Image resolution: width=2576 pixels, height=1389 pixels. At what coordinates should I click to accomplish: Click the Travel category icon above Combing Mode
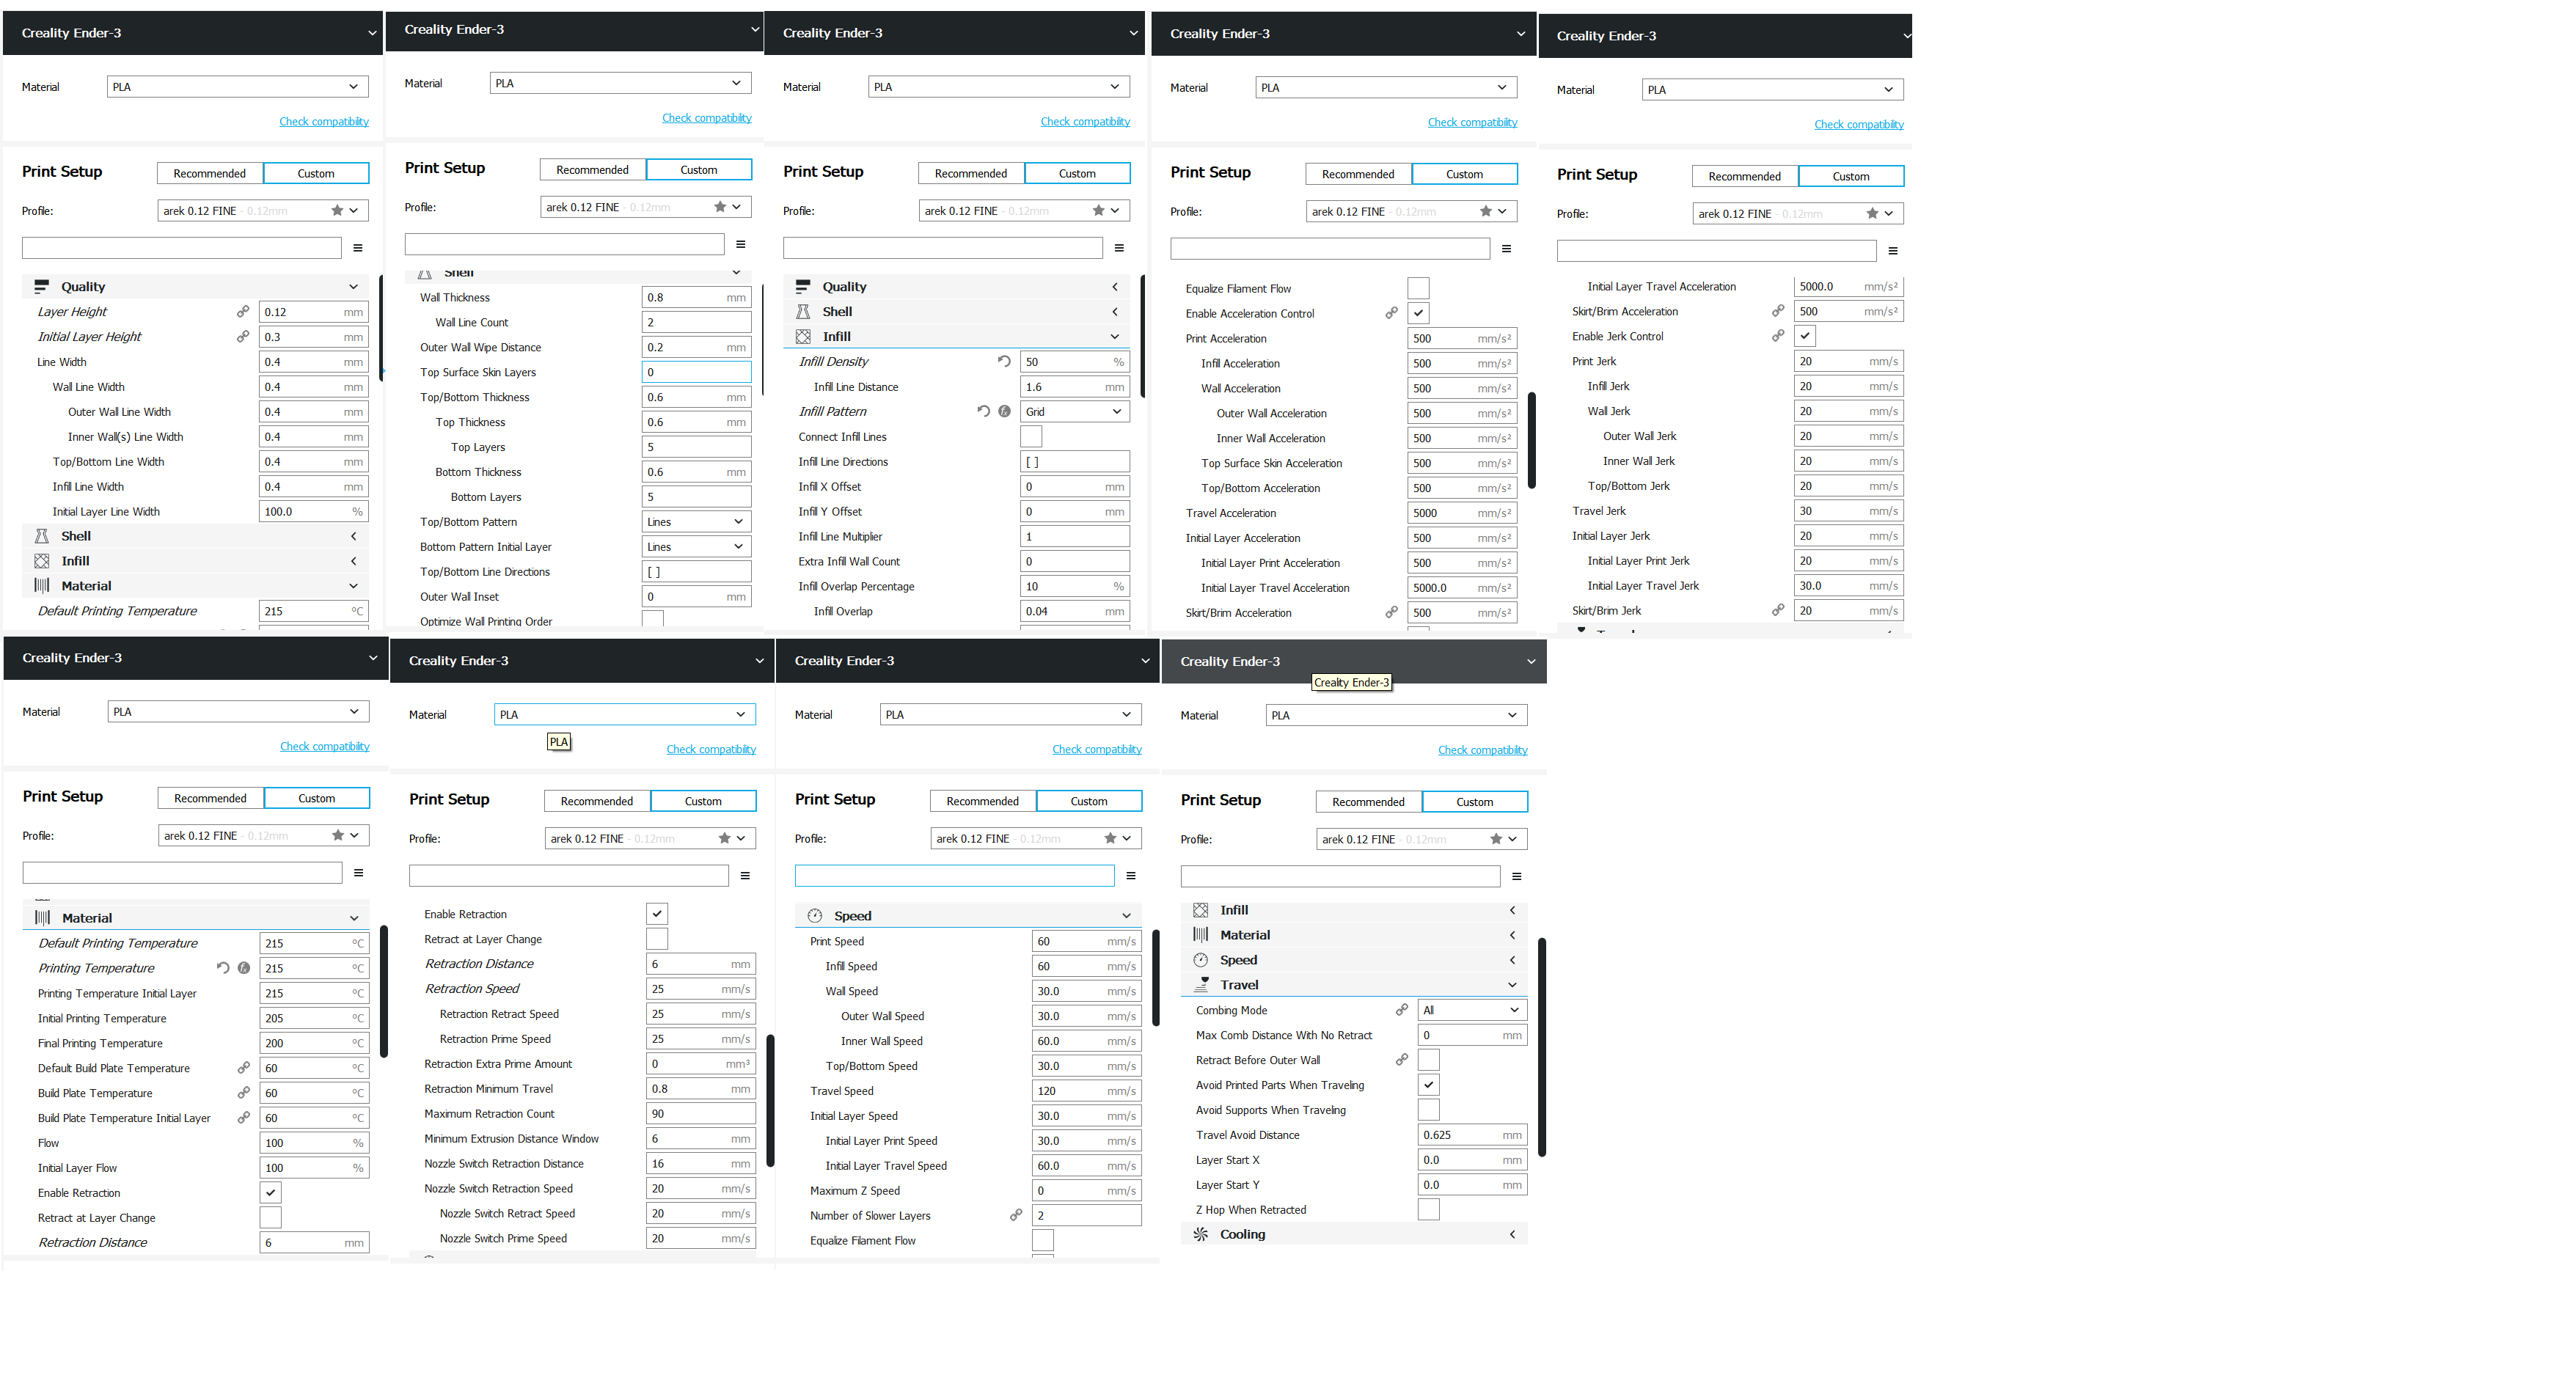1201,985
